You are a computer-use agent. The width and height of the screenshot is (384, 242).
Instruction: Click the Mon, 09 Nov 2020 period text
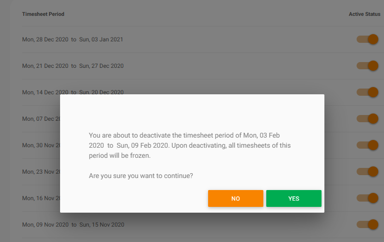[x=73, y=225]
